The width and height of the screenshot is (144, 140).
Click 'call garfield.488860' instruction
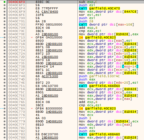point(99,86)
